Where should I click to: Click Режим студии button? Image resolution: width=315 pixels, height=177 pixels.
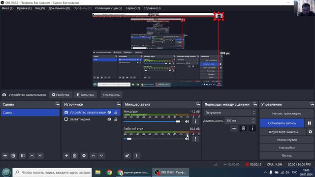(x=286, y=140)
